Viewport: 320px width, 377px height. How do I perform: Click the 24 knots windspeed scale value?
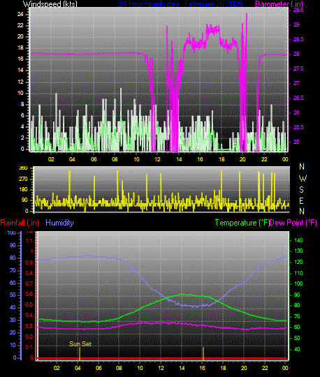(20, 14)
